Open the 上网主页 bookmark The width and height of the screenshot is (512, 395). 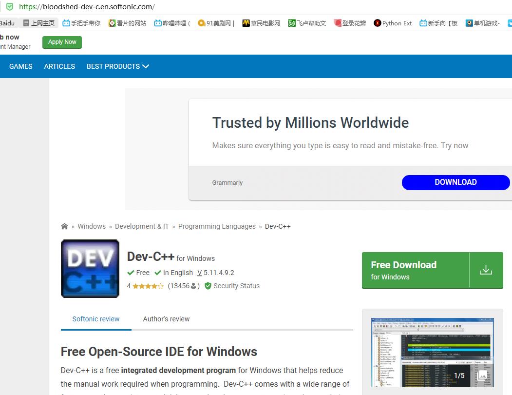[x=39, y=23]
